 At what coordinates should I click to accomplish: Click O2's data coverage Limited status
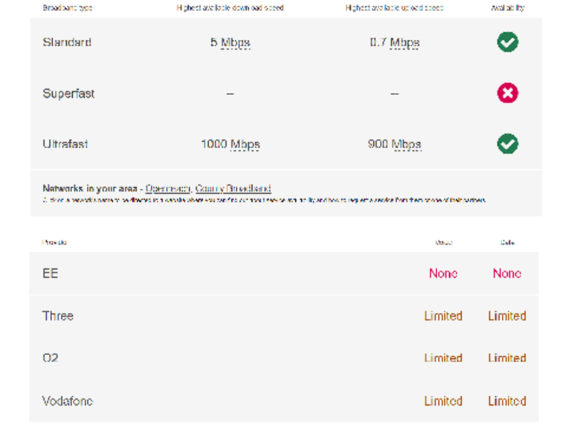[507, 358]
